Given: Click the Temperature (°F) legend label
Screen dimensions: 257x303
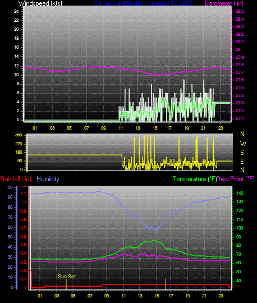Looking at the screenshot, I should 194,179.
